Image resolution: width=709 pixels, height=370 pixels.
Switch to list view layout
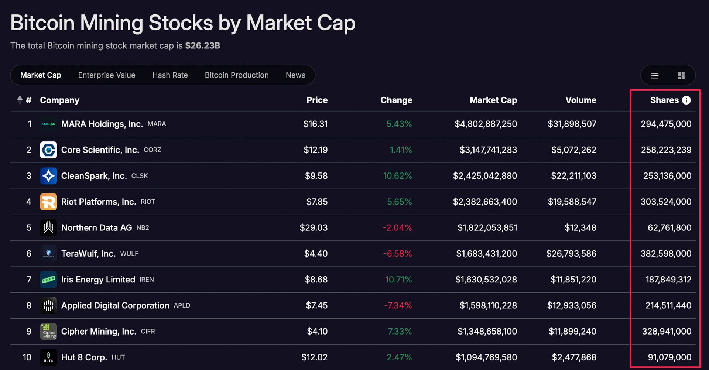click(655, 76)
